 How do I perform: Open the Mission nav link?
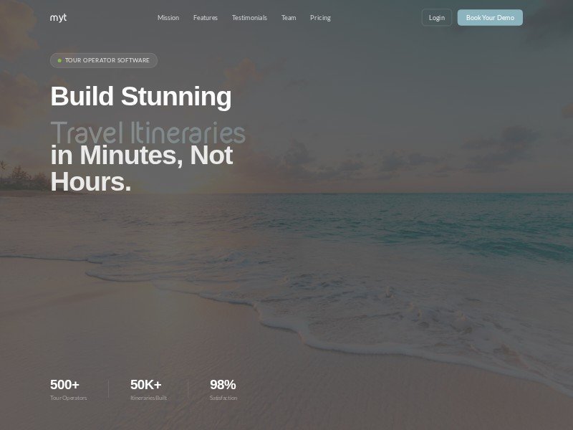point(168,17)
